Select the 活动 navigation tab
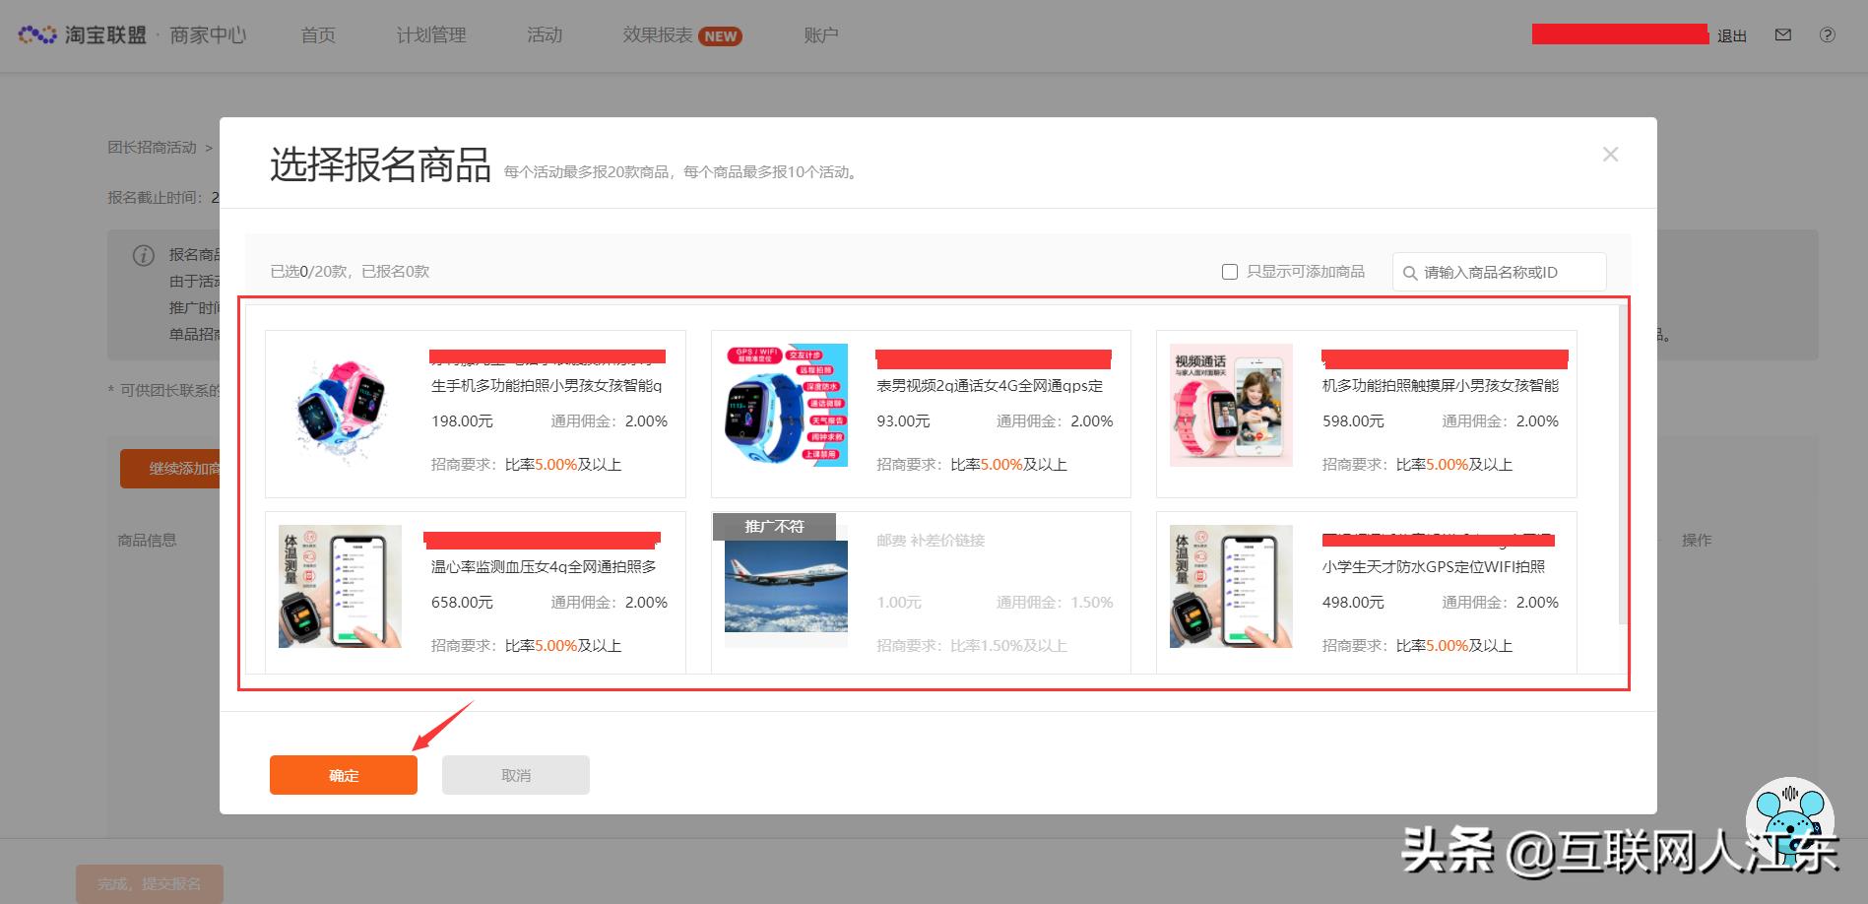 545,33
